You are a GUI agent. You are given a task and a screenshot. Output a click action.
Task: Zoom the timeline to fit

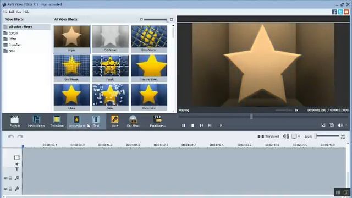(x=343, y=136)
